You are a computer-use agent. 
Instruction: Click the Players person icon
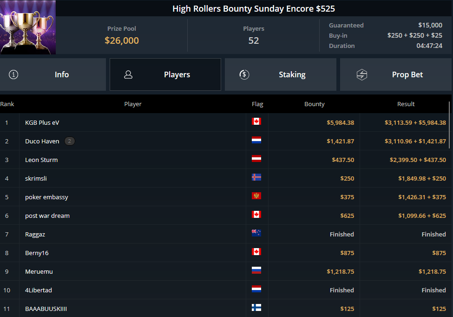(128, 74)
